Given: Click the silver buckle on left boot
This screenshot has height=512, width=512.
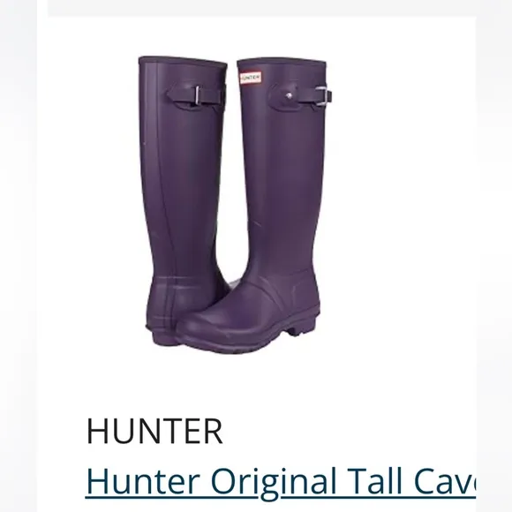Looking at the screenshot, I should click(x=198, y=95).
